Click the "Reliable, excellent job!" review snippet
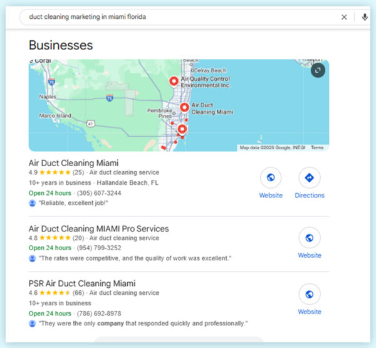Viewport: 376px width, 348px height. 73,203
